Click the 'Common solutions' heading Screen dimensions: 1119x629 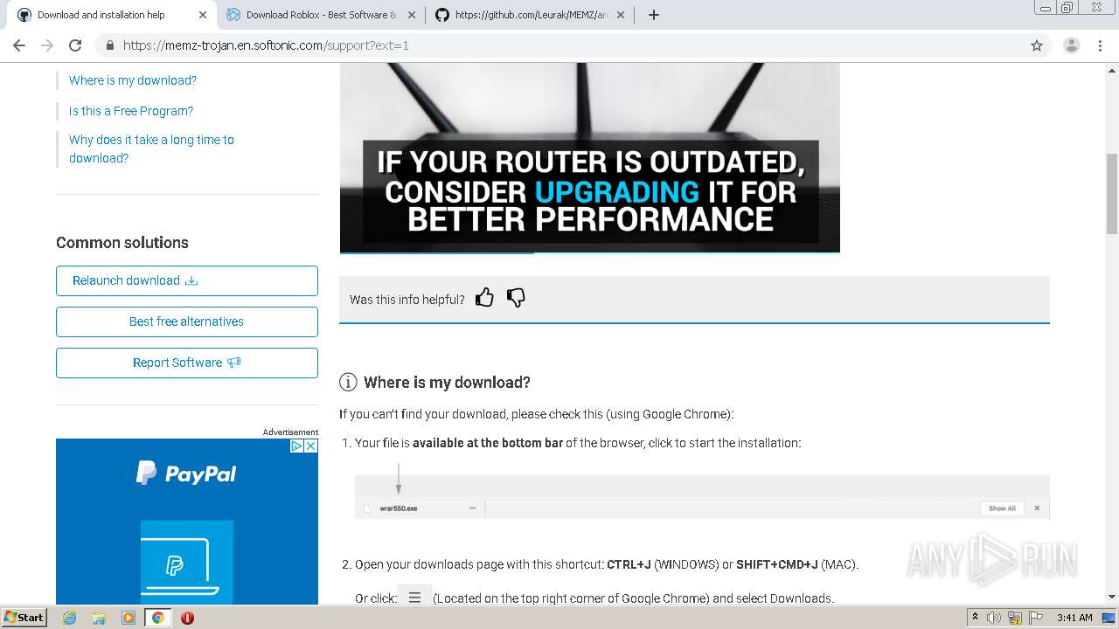(122, 243)
